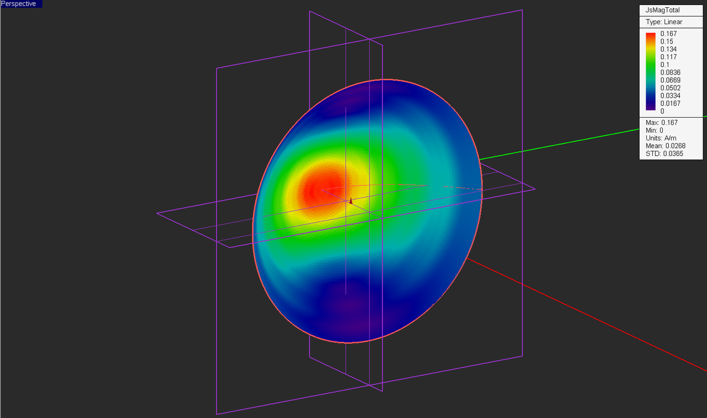Click the Mean: 0.0268 statistic
Image resolution: width=707 pixels, height=418 pixels.
(x=664, y=145)
